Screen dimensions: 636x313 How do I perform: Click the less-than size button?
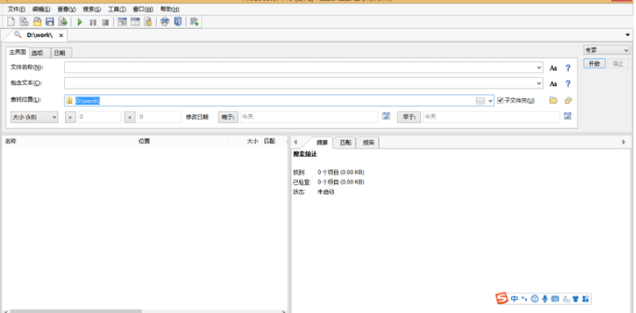pyautogui.click(x=130, y=117)
